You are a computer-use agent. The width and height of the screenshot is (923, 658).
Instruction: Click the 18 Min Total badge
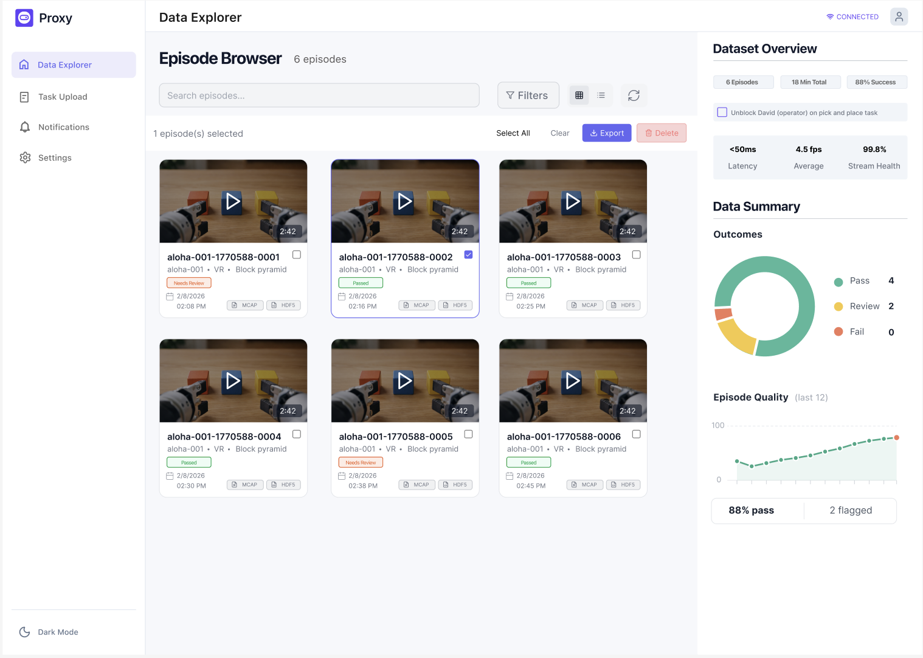810,82
